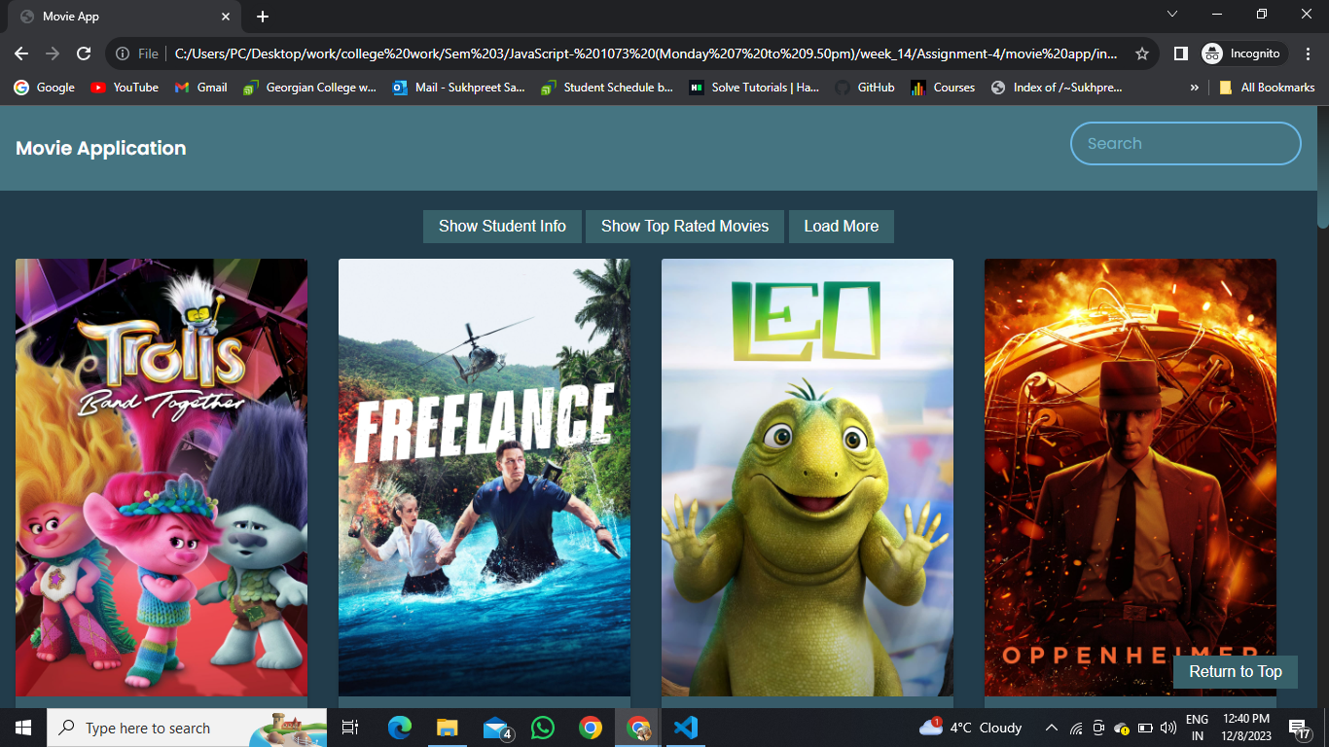This screenshot has width=1329, height=747.
Task: Click the page vertical scrollbar thumb
Action: [1322, 166]
